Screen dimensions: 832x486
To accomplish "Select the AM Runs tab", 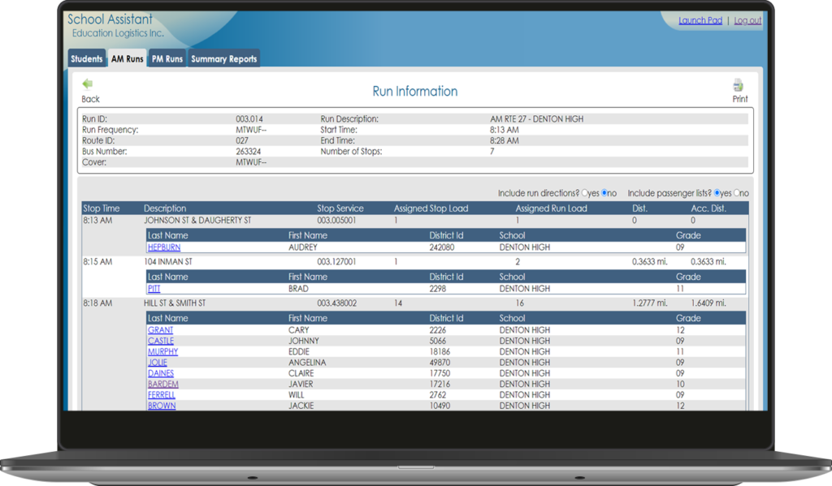I will tap(127, 58).
